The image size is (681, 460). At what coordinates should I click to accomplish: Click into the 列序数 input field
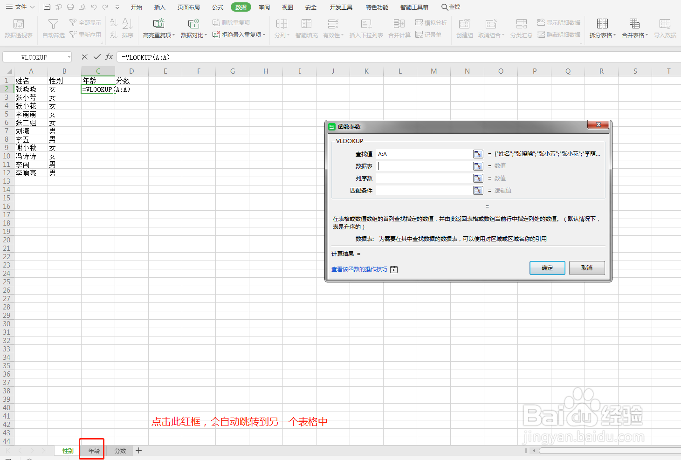click(x=424, y=178)
